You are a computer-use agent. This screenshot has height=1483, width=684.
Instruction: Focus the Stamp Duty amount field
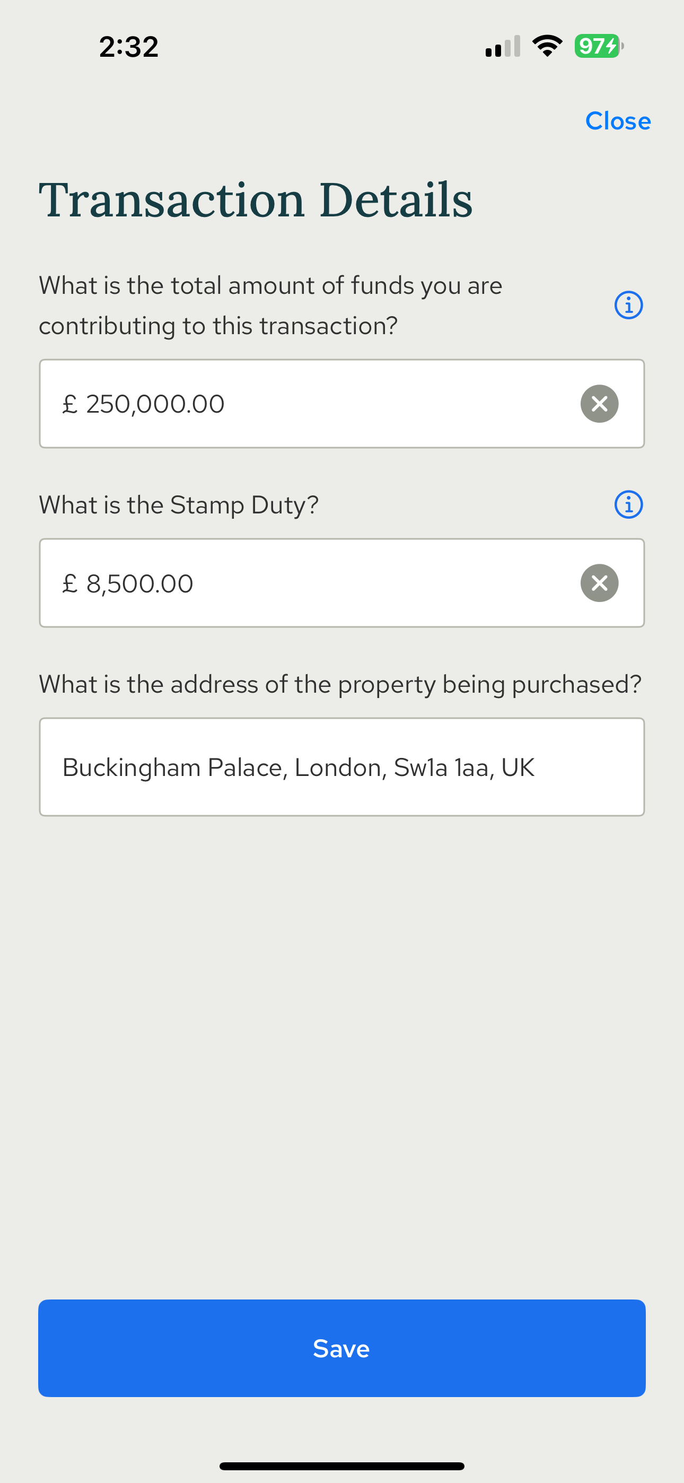point(311,583)
